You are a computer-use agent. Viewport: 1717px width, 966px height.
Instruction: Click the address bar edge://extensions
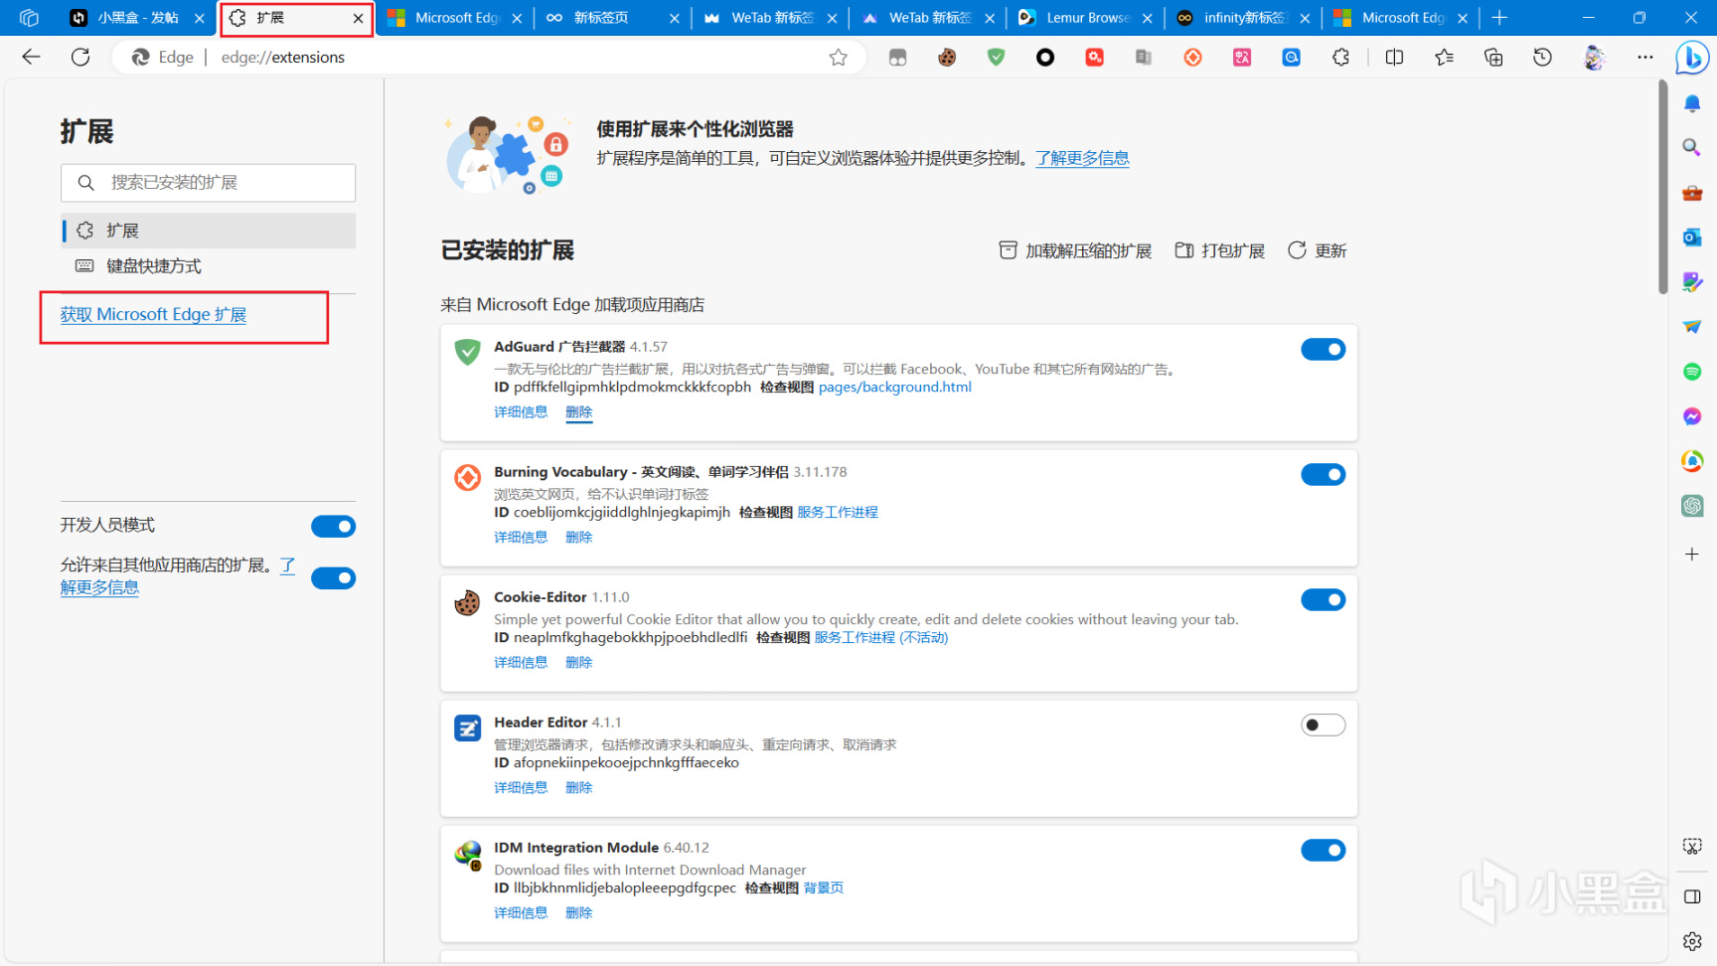[x=282, y=58]
